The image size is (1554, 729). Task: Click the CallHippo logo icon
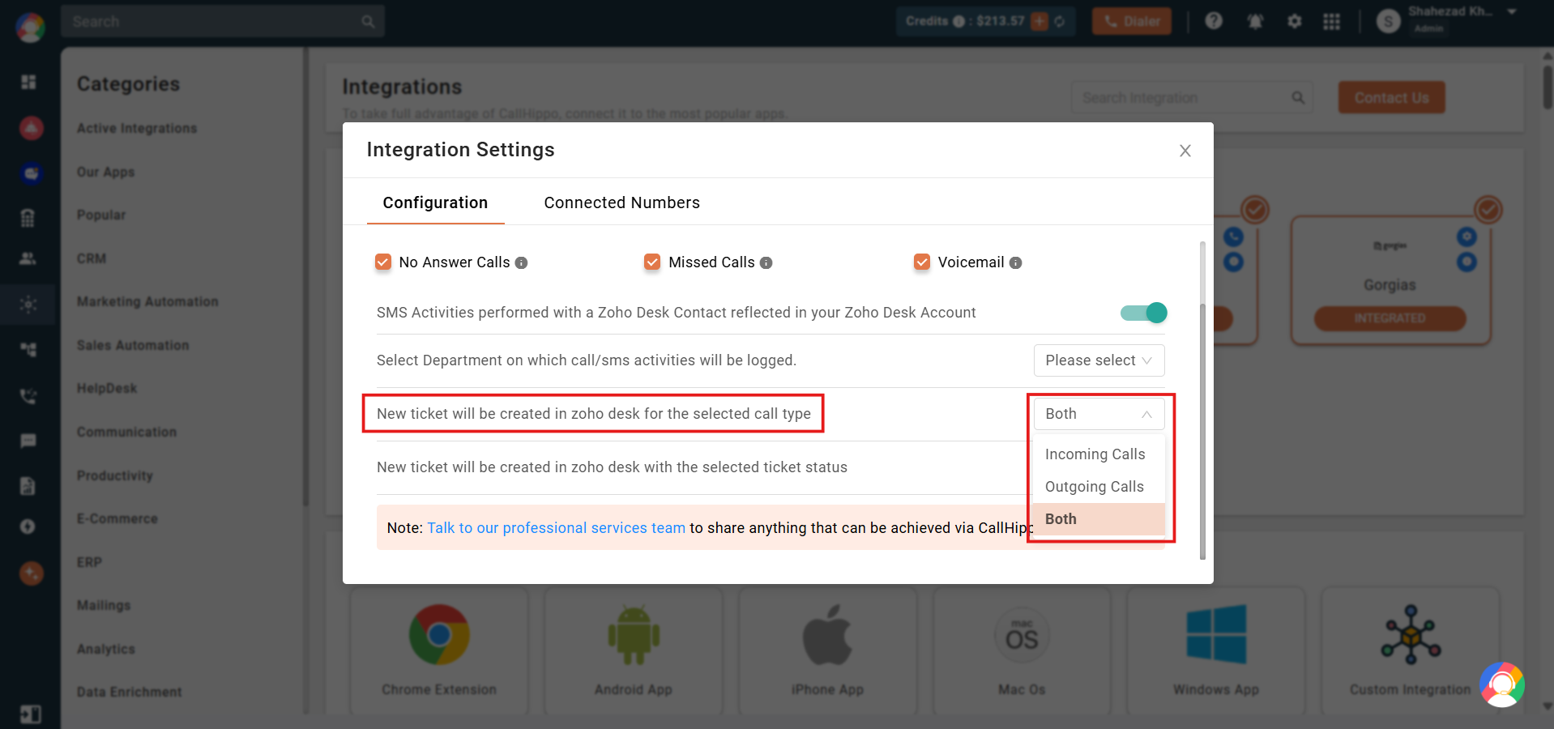30,28
